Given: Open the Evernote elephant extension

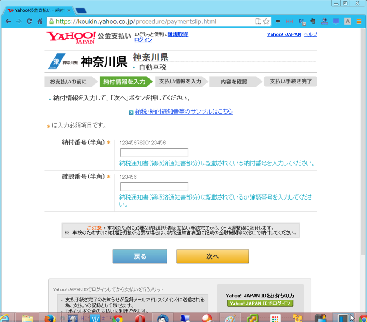Looking at the screenshot, I should tap(313, 22).
